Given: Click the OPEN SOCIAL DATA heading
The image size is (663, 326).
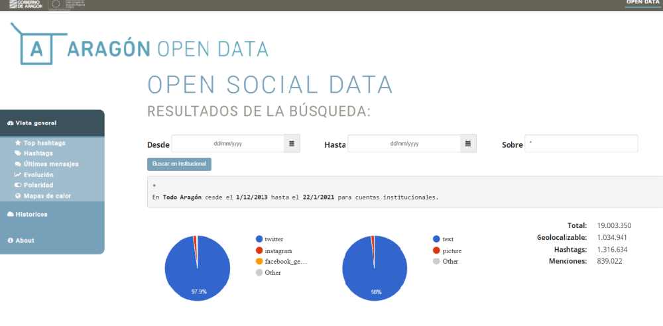Looking at the screenshot, I should pos(271,85).
